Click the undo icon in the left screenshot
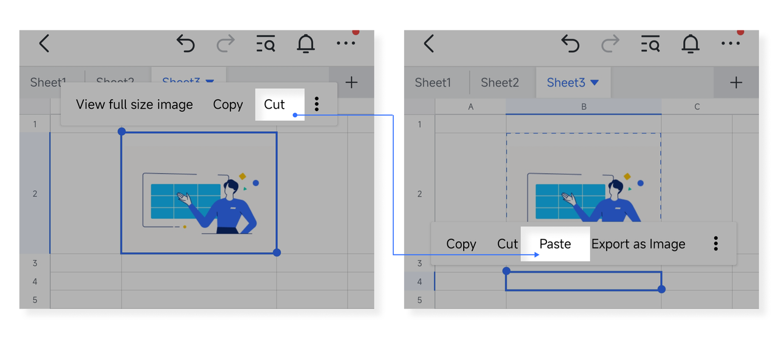Viewport: 778px width, 339px height. (x=185, y=44)
